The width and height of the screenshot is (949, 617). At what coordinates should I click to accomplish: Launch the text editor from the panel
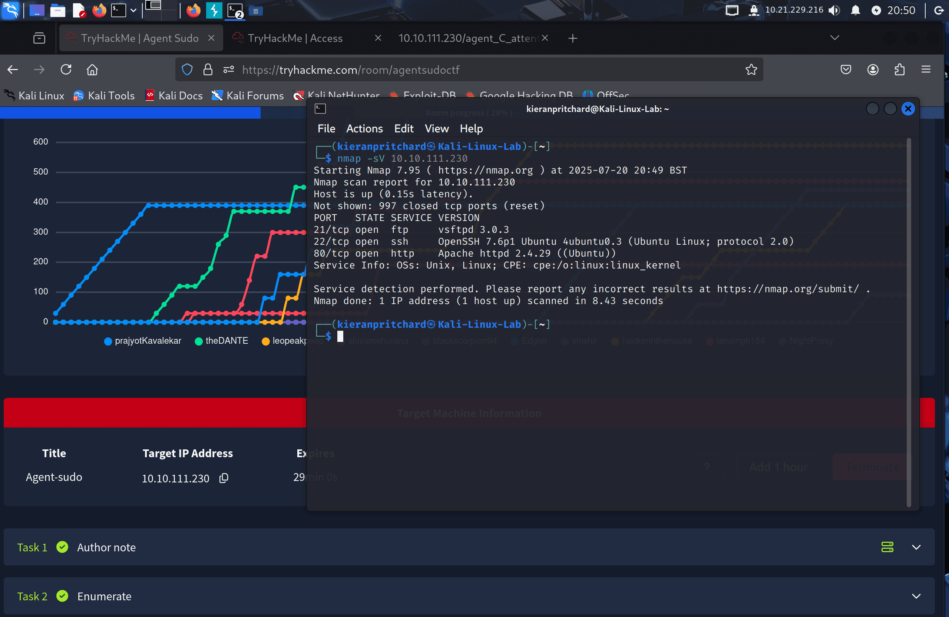(79, 10)
